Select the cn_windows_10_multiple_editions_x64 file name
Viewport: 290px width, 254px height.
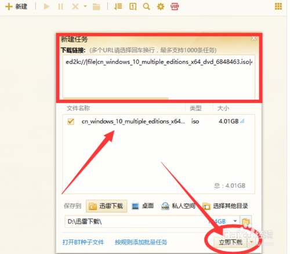coord(133,121)
